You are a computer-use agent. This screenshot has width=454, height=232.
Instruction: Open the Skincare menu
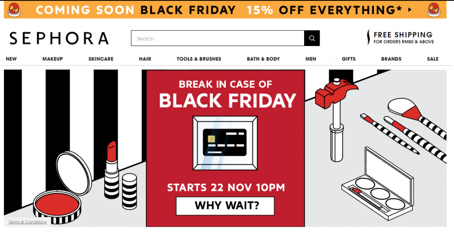pos(101,59)
